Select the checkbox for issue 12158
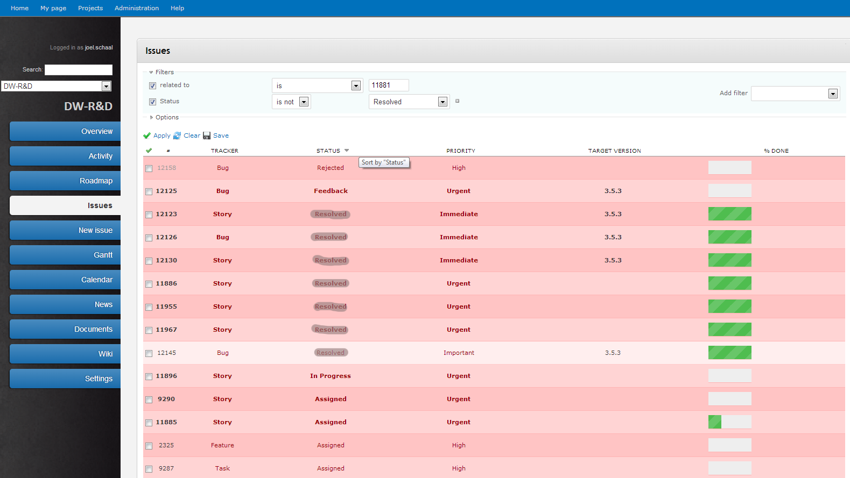 (149, 168)
